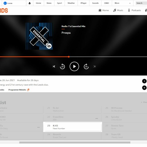Click the Lucas account avatar
Image resolution: width=147 pixels, height=147 pixels.
(x=5, y=3)
